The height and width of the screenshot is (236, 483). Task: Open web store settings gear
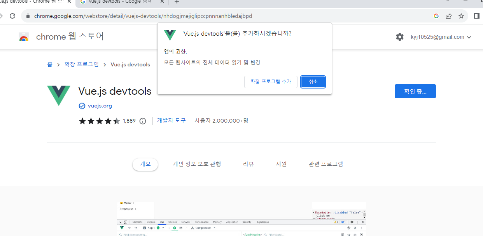tap(400, 37)
